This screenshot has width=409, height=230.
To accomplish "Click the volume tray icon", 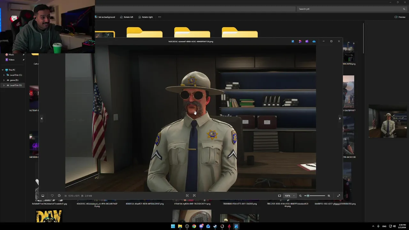I will (394, 226).
